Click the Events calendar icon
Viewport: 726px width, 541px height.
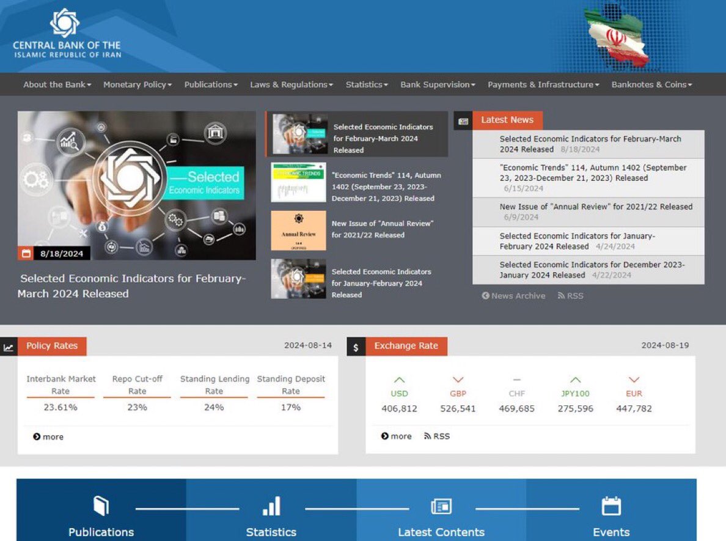click(x=611, y=506)
